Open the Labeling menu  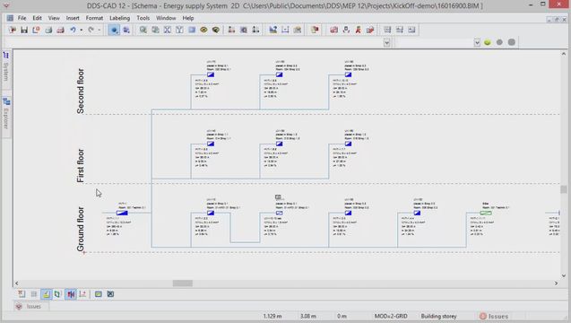pyautogui.click(x=119, y=18)
